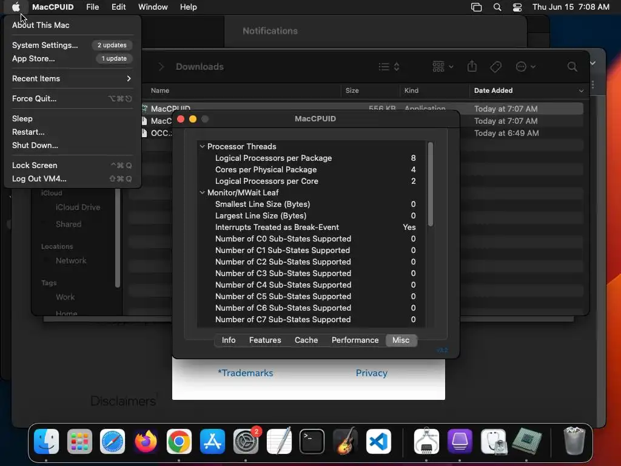Toggle sort direction on Date Added column
This screenshot has width=621, height=466.
point(581,91)
